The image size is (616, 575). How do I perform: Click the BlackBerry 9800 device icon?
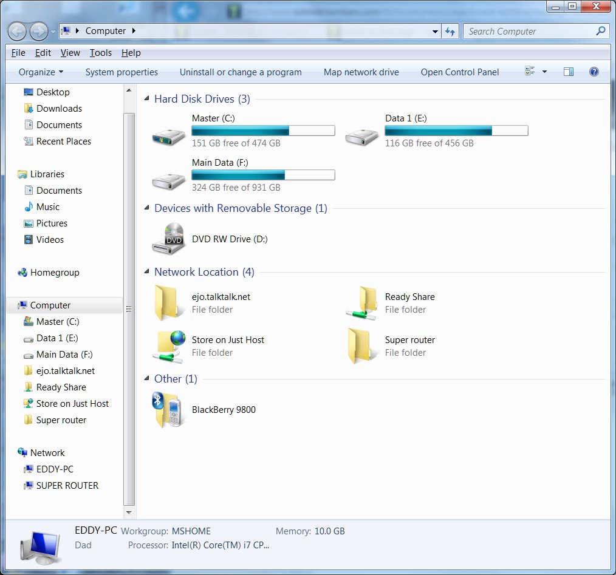168,409
